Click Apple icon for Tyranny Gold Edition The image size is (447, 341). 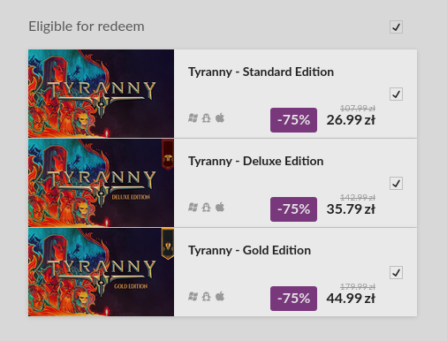coord(220,296)
